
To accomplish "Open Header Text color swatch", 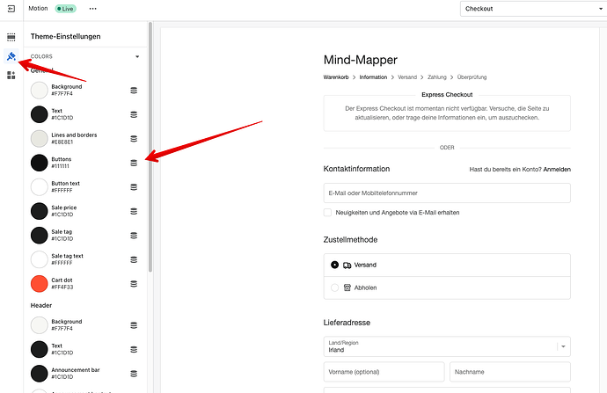I will pyautogui.click(x=39, y=349).
